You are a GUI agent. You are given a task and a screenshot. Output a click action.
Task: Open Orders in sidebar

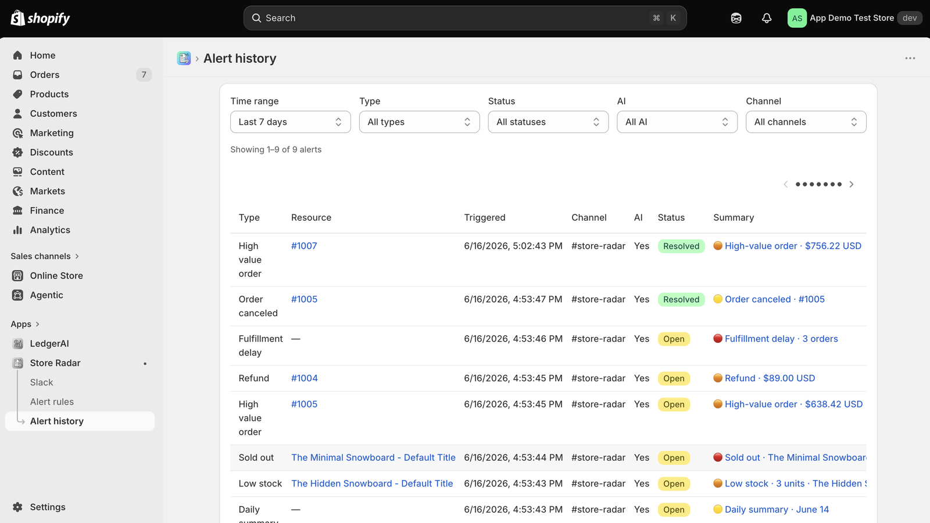45,74
